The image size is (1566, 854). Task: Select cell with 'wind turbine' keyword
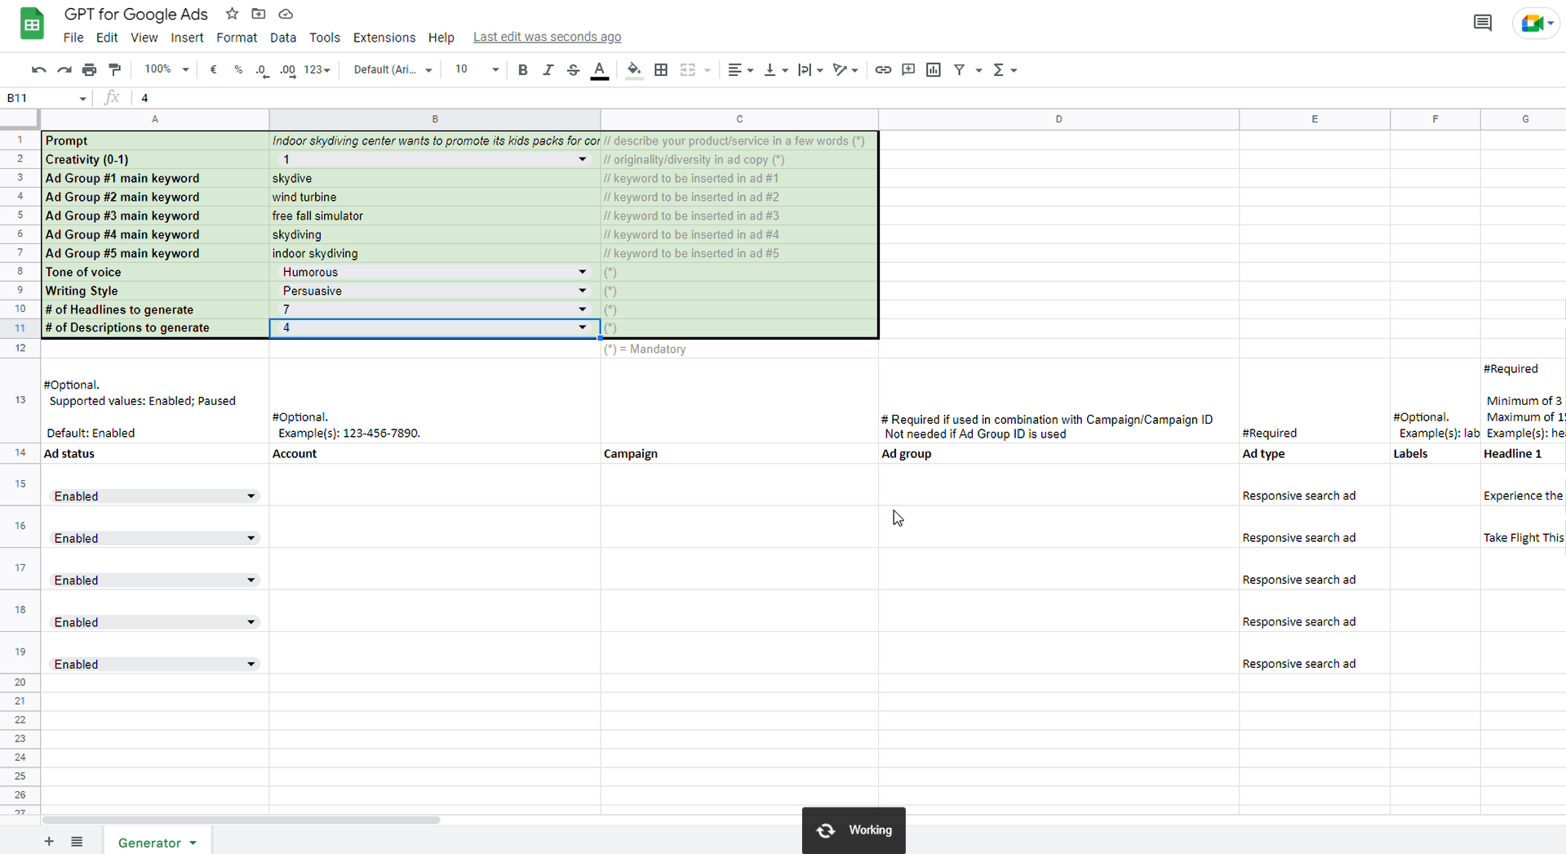(435, 197)
